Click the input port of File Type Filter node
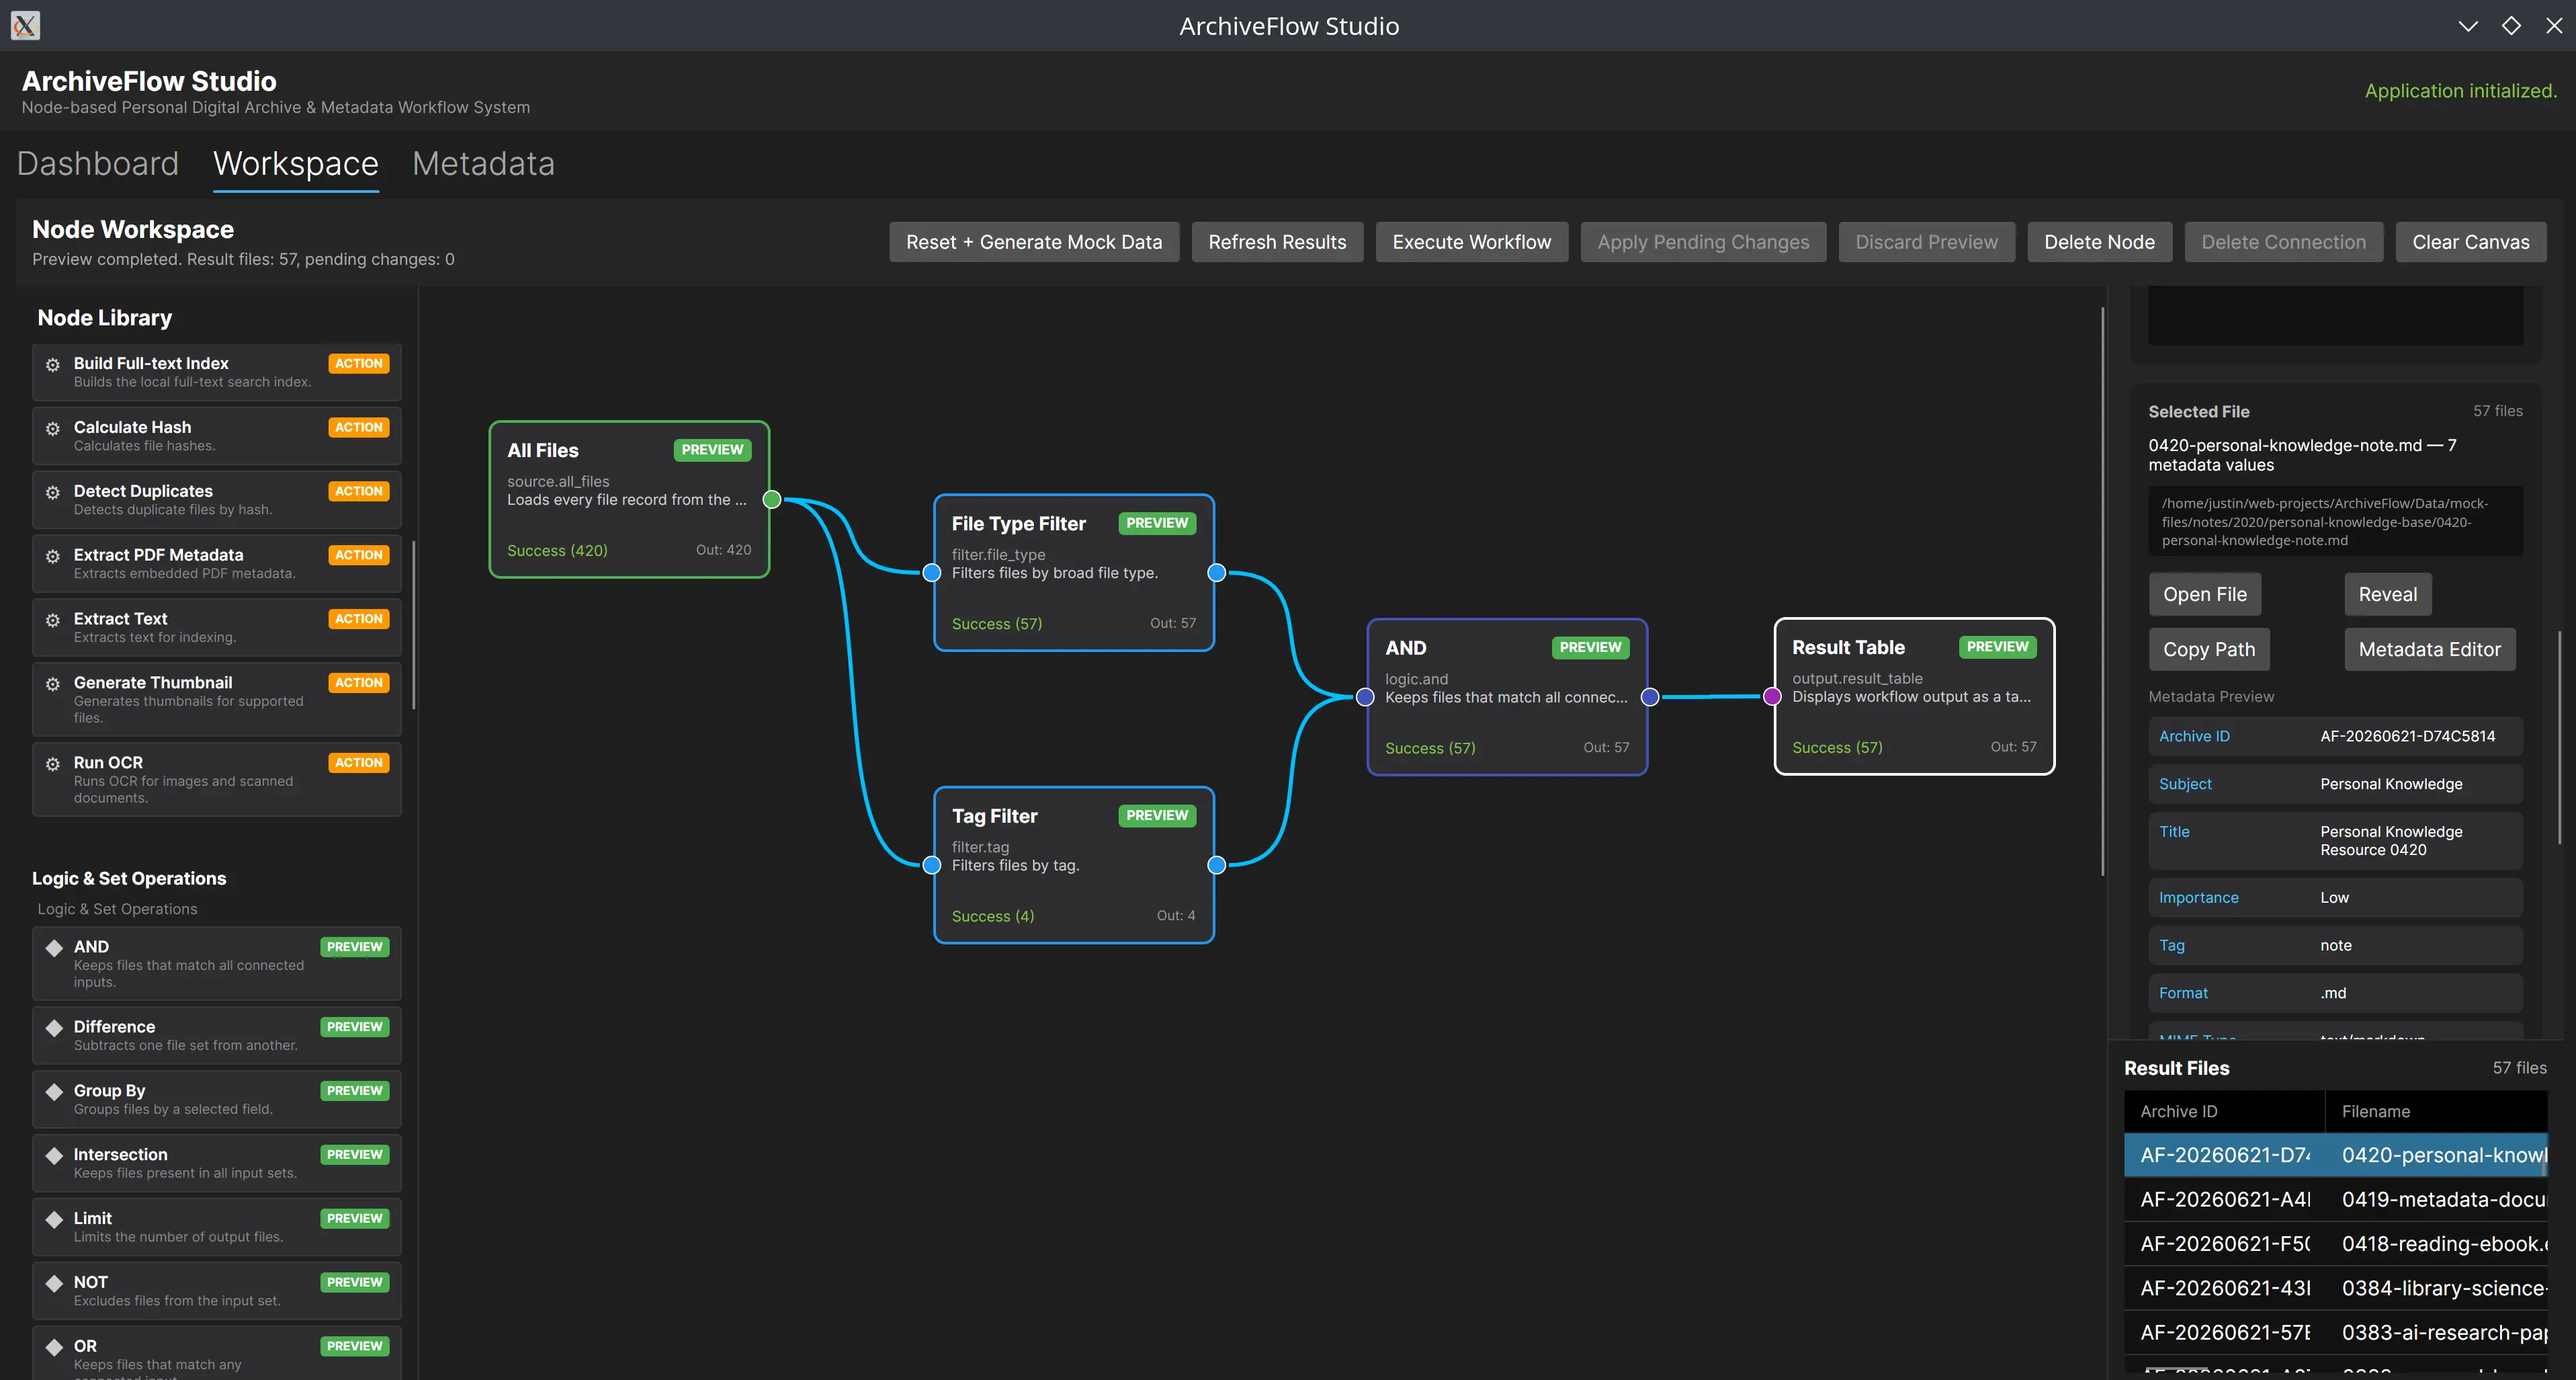This screenshot has height=1380, width=2576. pos(931,573)
